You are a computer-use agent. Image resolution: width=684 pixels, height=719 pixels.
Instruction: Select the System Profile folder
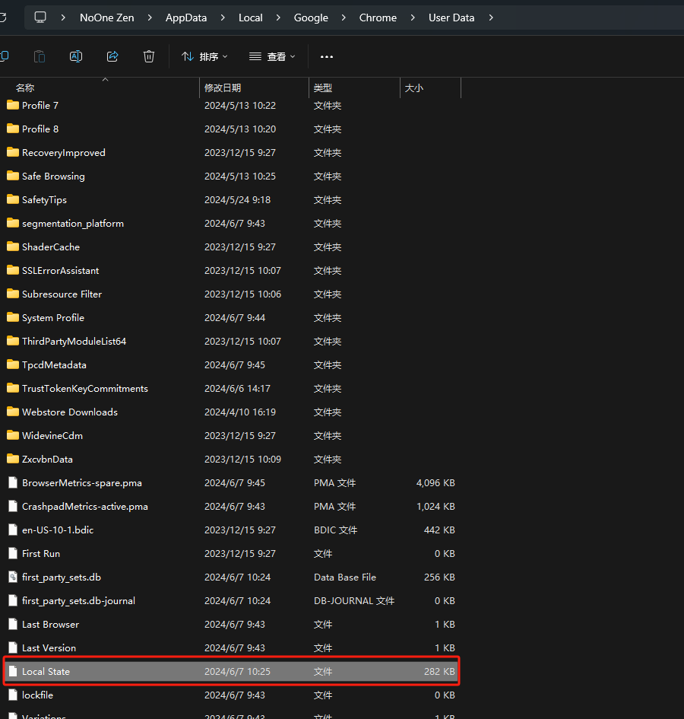(53, 318)
